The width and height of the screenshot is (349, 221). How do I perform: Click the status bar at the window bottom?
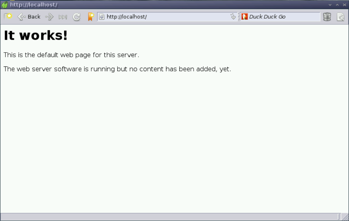point(169,217)
